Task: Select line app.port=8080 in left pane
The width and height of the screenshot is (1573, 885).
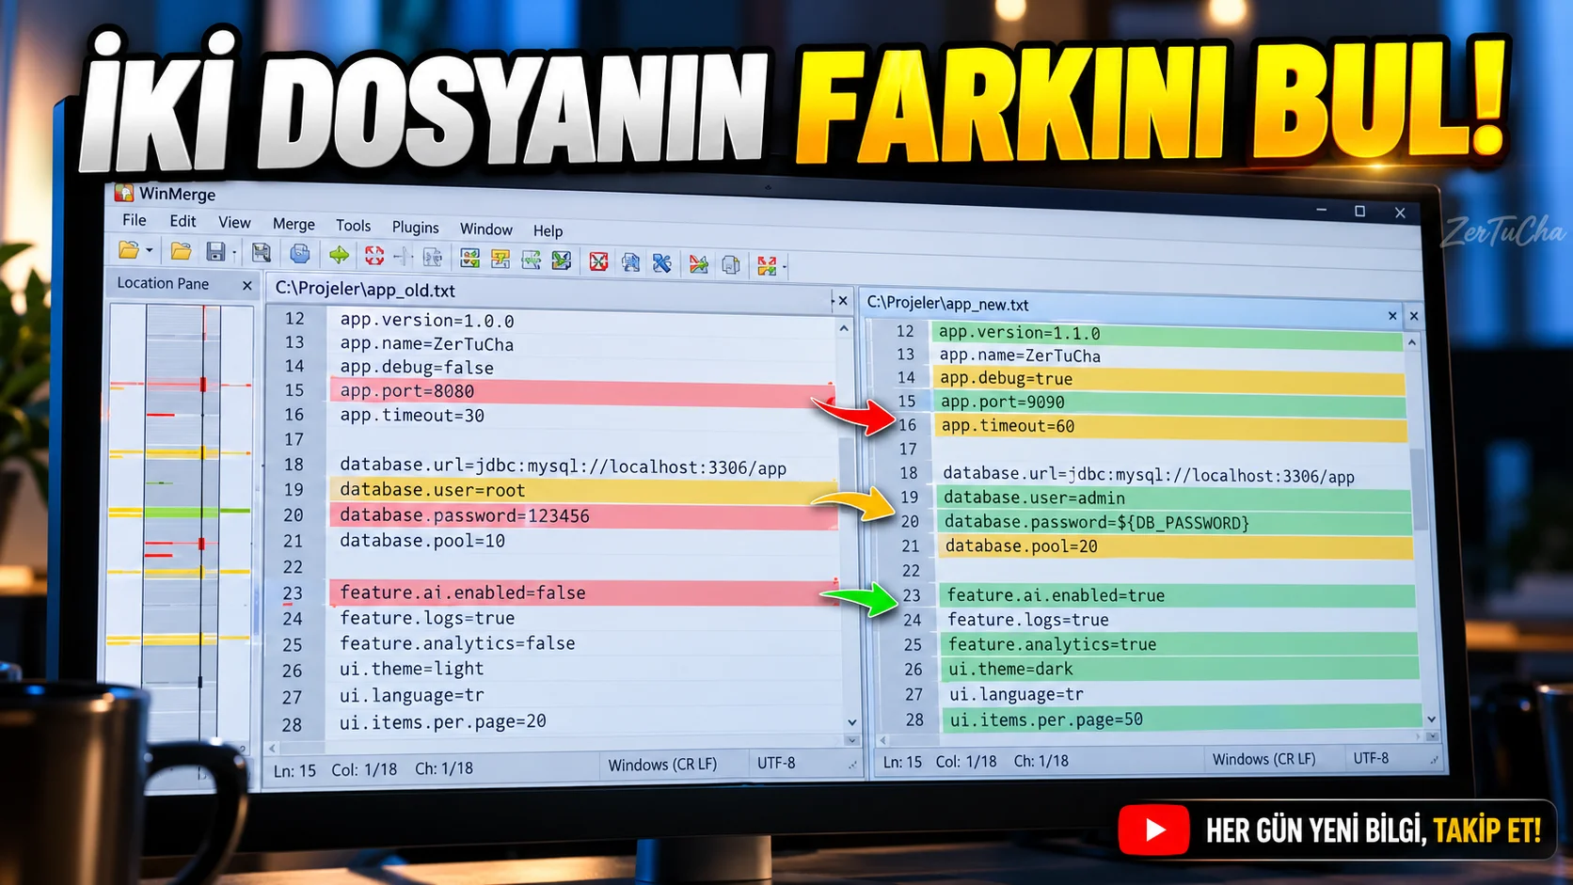Action: (581, 391)
